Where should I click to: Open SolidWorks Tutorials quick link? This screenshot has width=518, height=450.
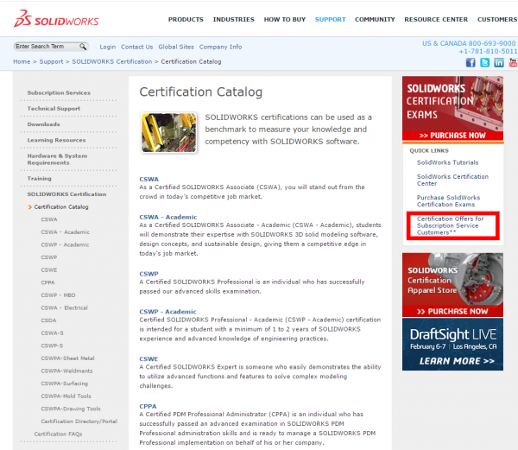pos(447,162)
